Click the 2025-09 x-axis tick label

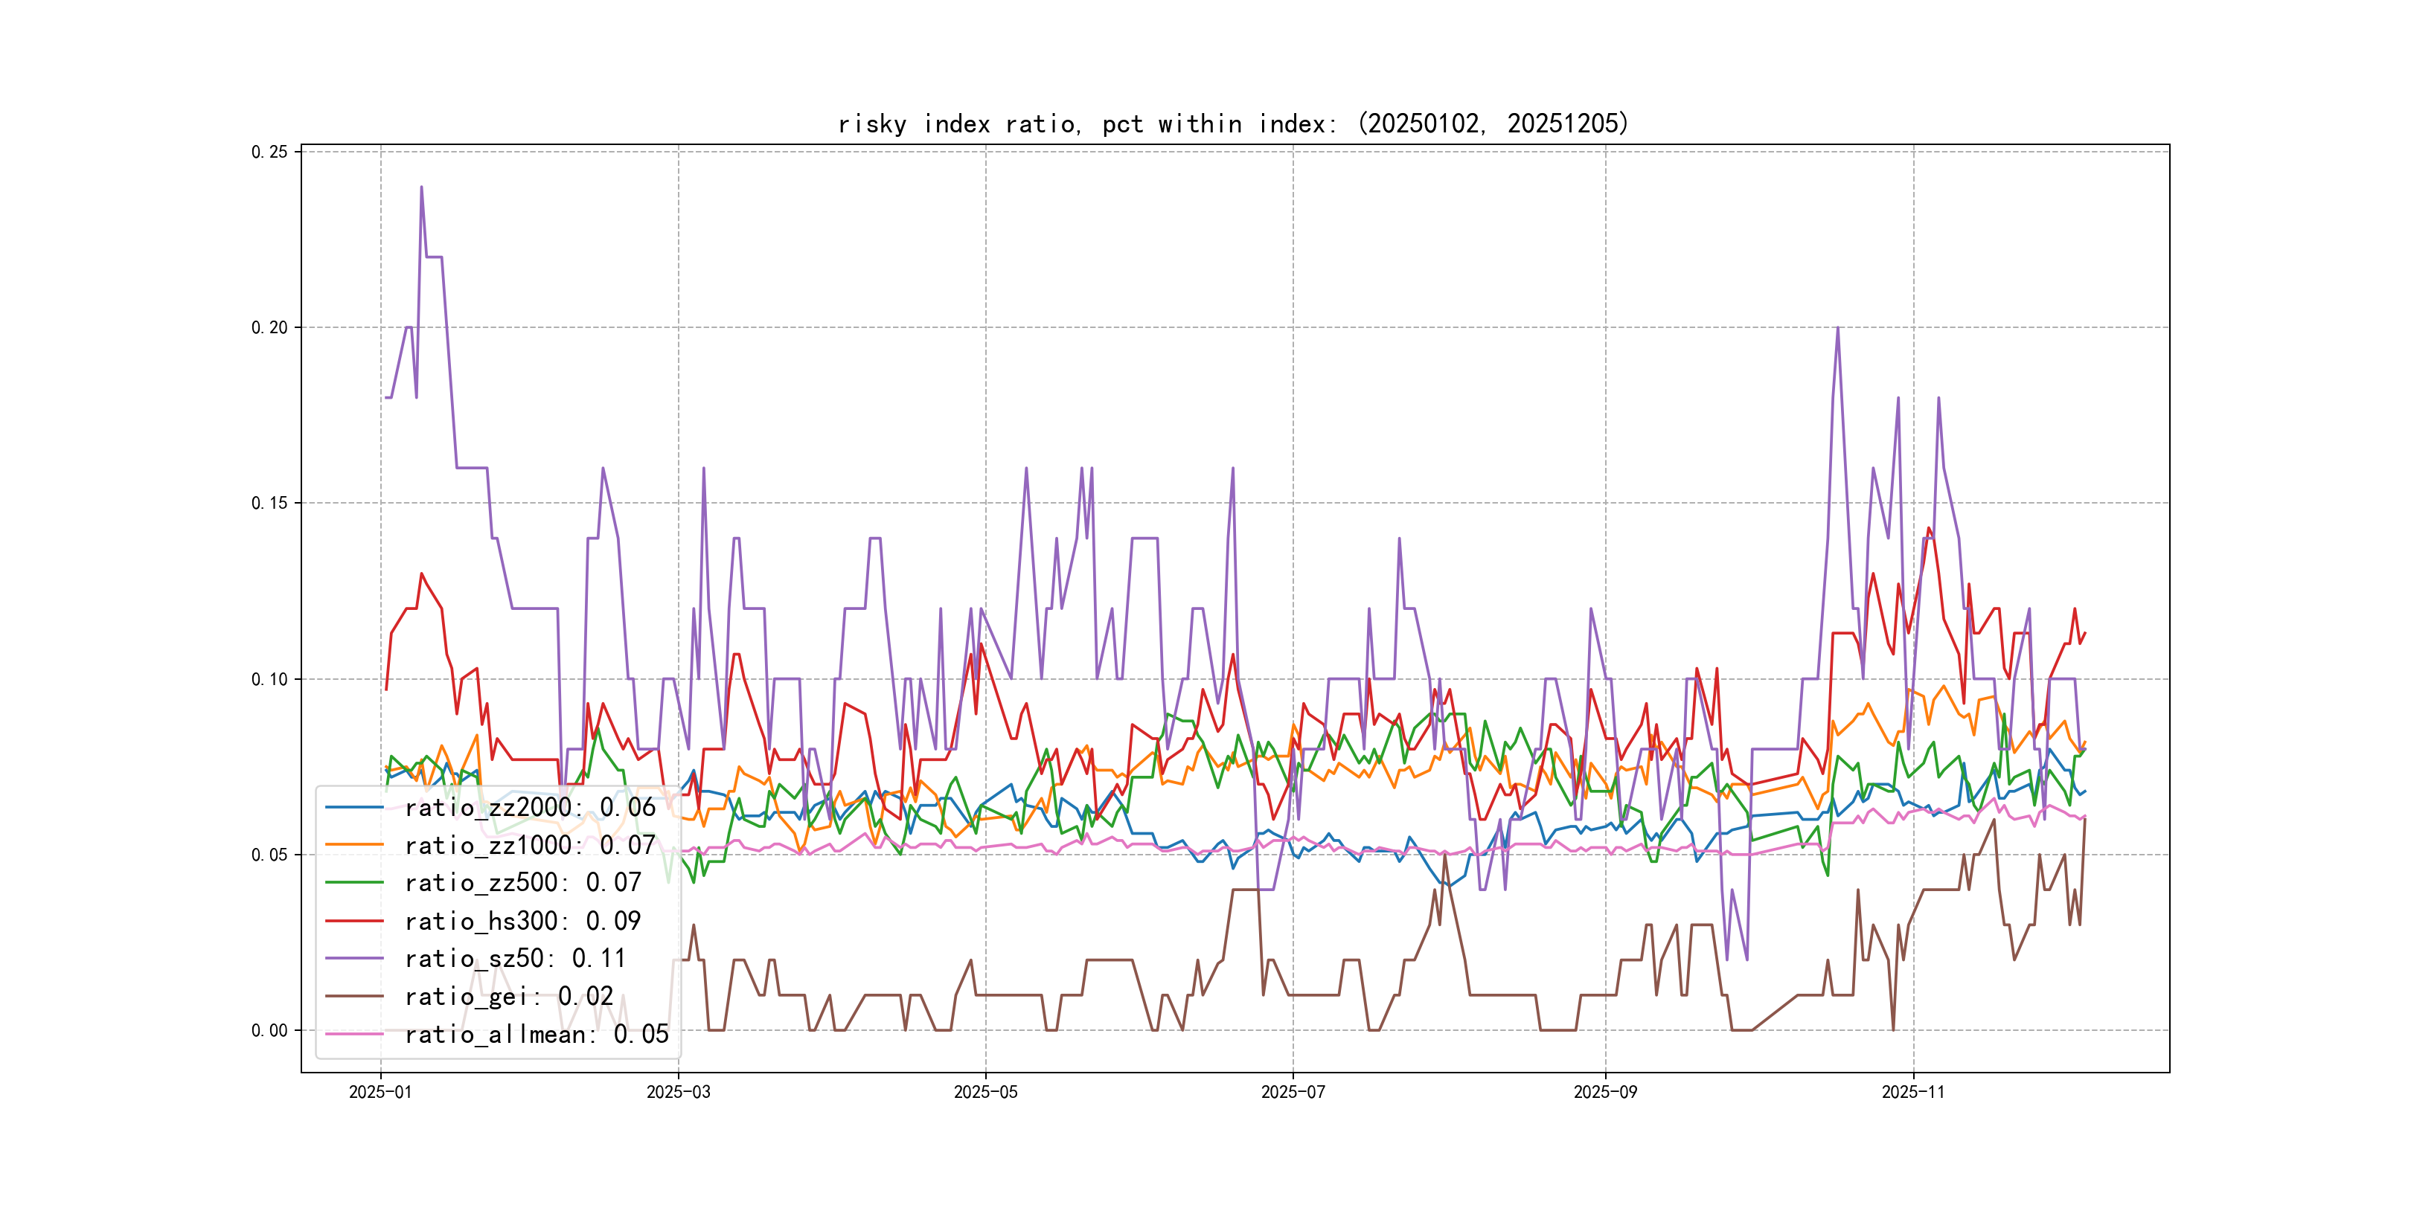(1605, 1093)
